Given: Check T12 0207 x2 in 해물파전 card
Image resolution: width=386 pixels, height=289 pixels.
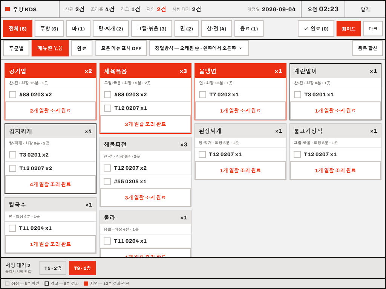Looking at the screenshot, I should pos(107,168).
